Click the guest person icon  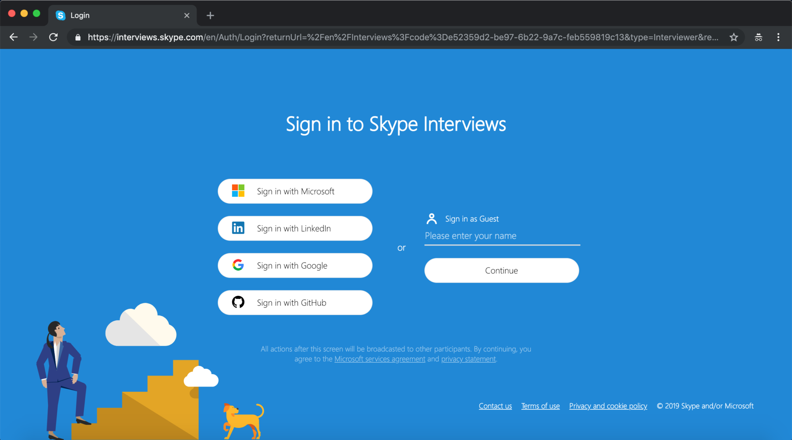(x=432, y=219)
